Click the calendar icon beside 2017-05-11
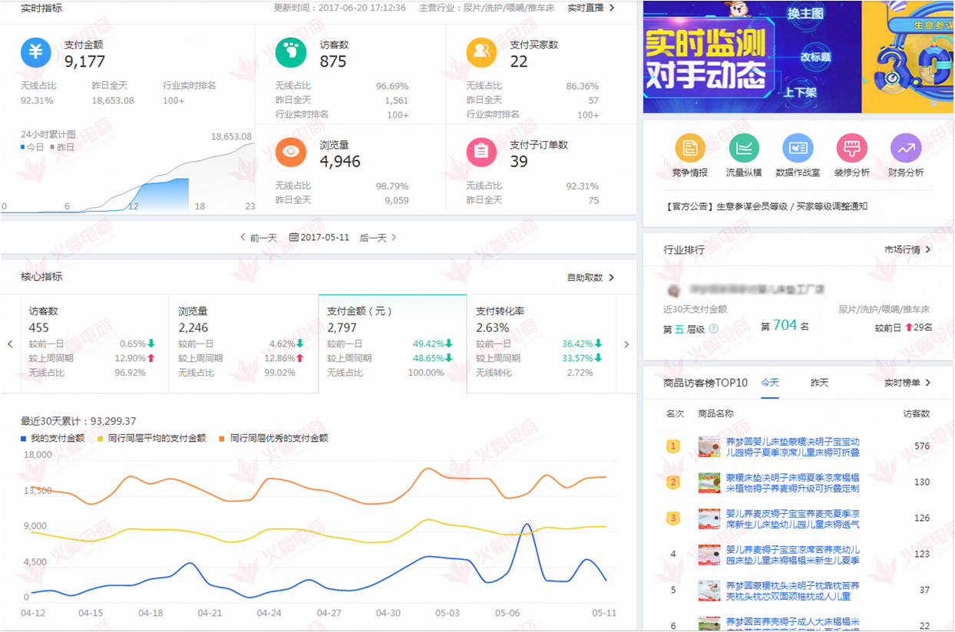 pos(294,238)
